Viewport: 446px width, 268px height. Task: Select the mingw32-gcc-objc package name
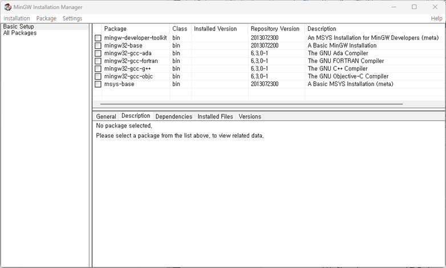click(128, 76)
